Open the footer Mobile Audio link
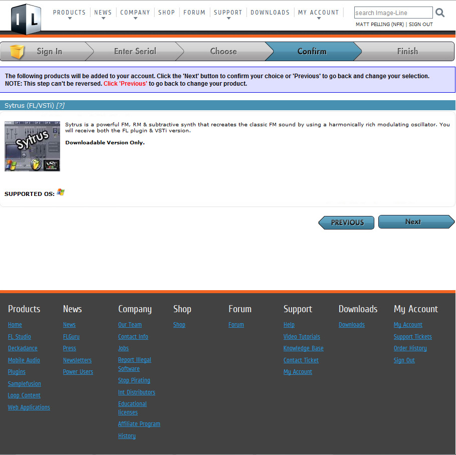This screenshot has height=455, width=456. 24,360
